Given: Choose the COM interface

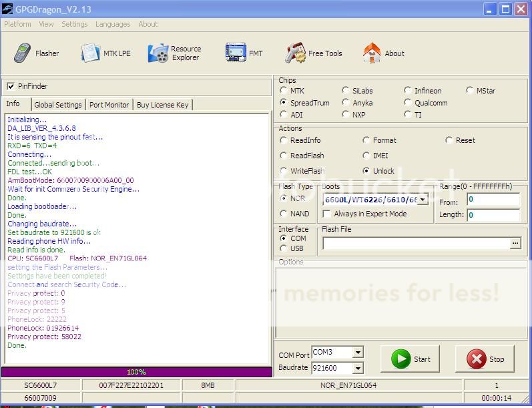Looking at the screenshot, I should pyautogui.click(x=283, y=238).
